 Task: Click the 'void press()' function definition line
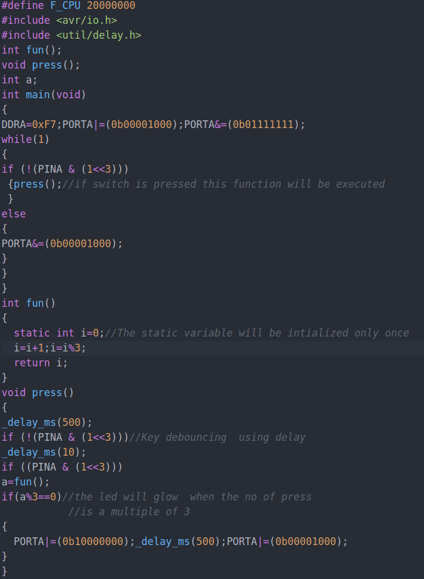pyautogui.click(x=37, y=393)
